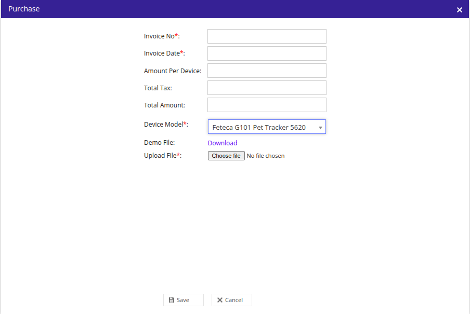Close the Purchase dialog with the X
470x314 pixels.
click(460, 10)
